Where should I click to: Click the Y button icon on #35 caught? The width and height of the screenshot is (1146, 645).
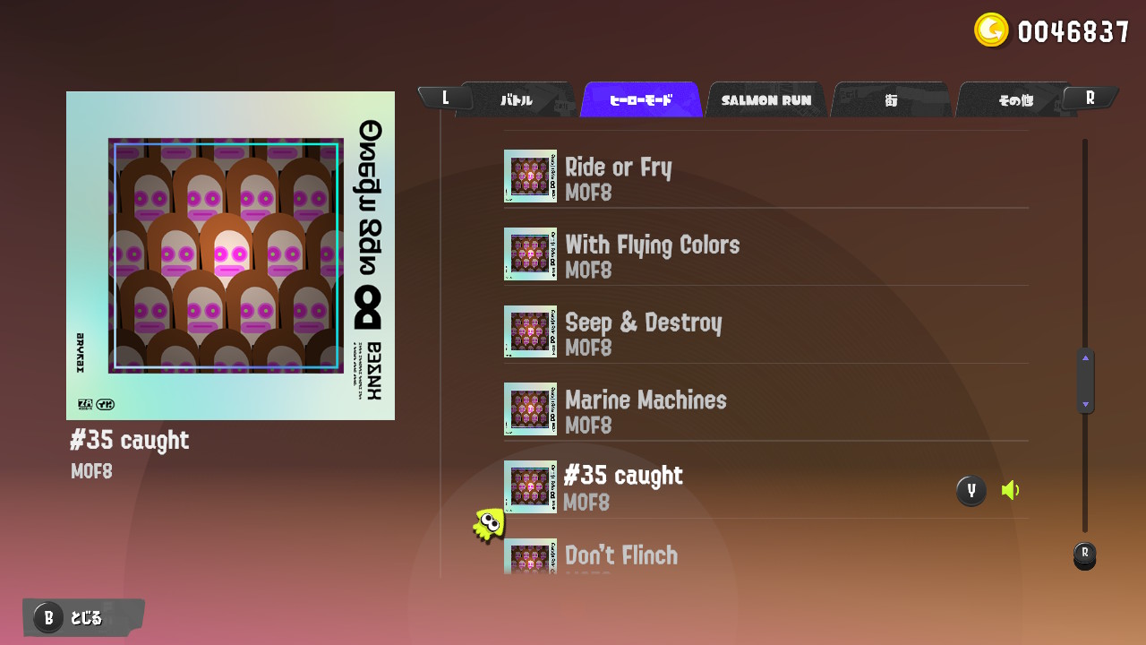[x=971, y=490]
